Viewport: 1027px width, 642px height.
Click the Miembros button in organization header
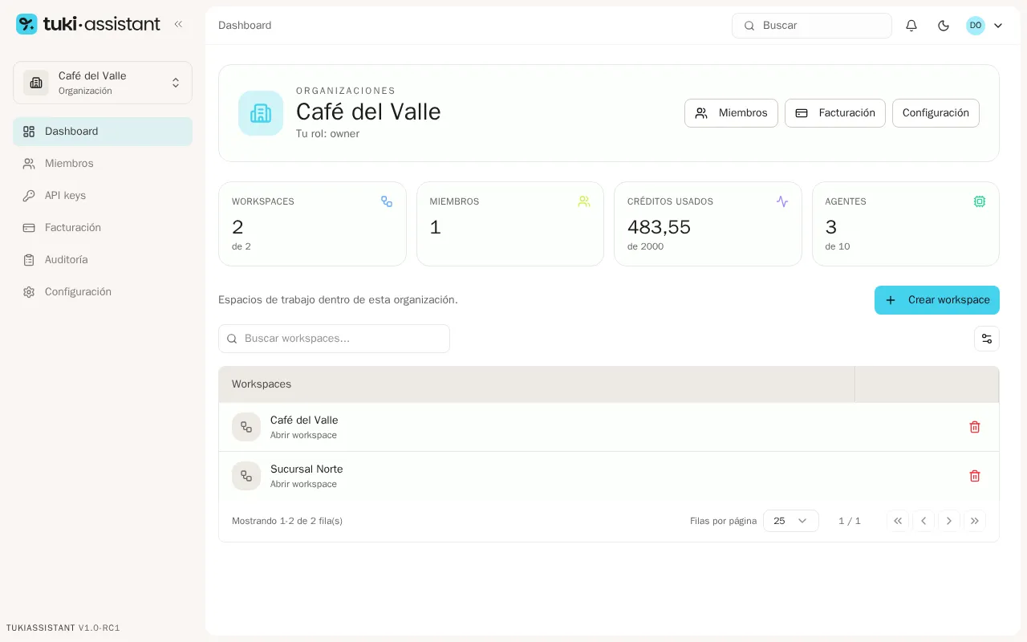coord(731,113)
